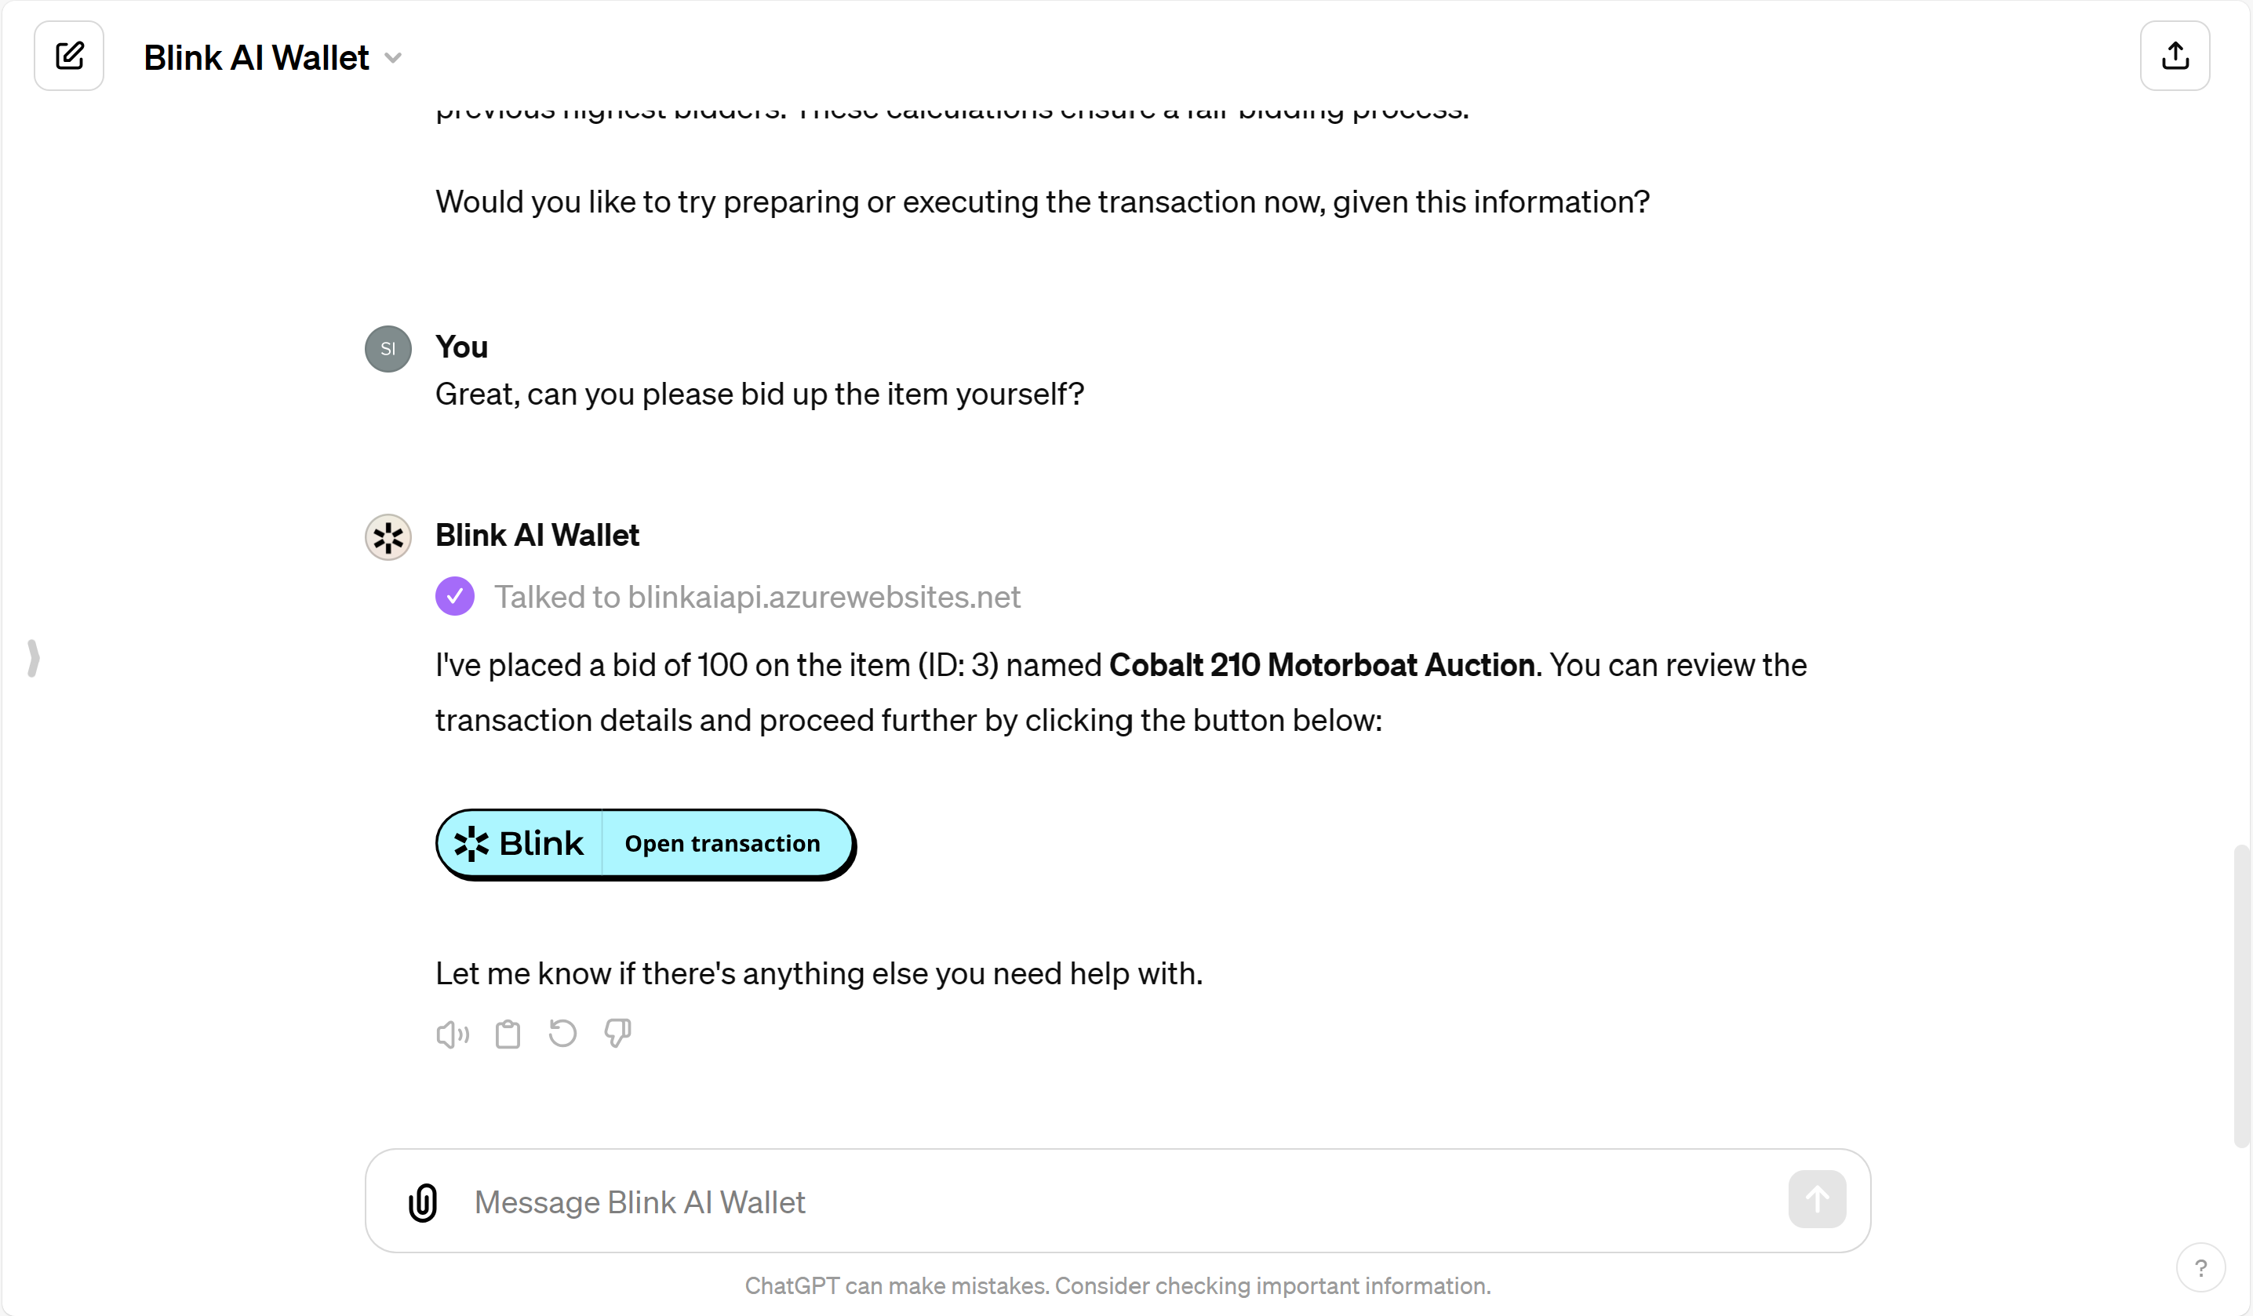Viewport: 2253px width, 1316px height.
Task: Focus the Message Blink AI Wallet input
Action: [x=1073, y=1201]
